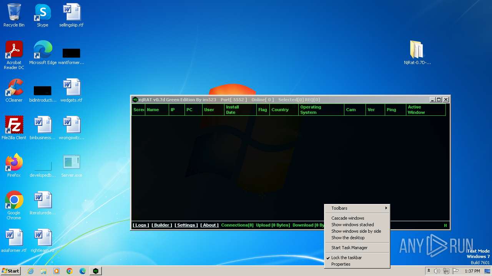Click the Ver column header

coord(375,110)
